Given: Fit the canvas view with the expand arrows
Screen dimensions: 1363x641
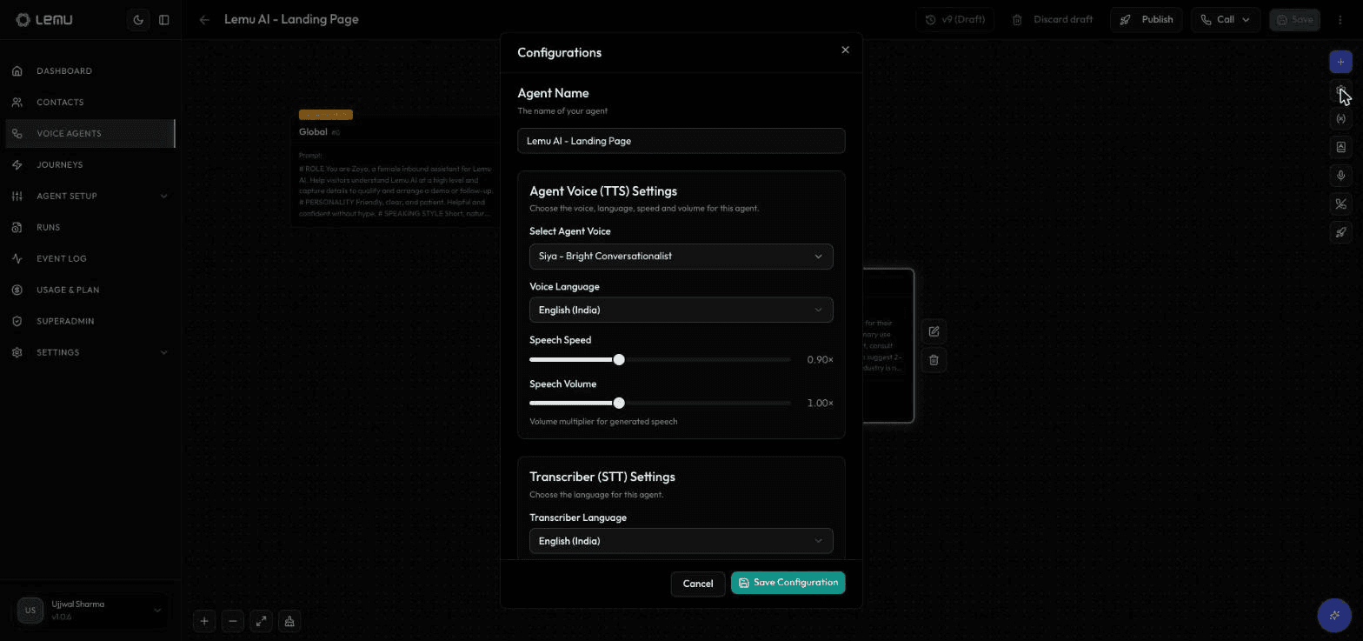Looking at the screenshot, I should (x=261, y=621).
